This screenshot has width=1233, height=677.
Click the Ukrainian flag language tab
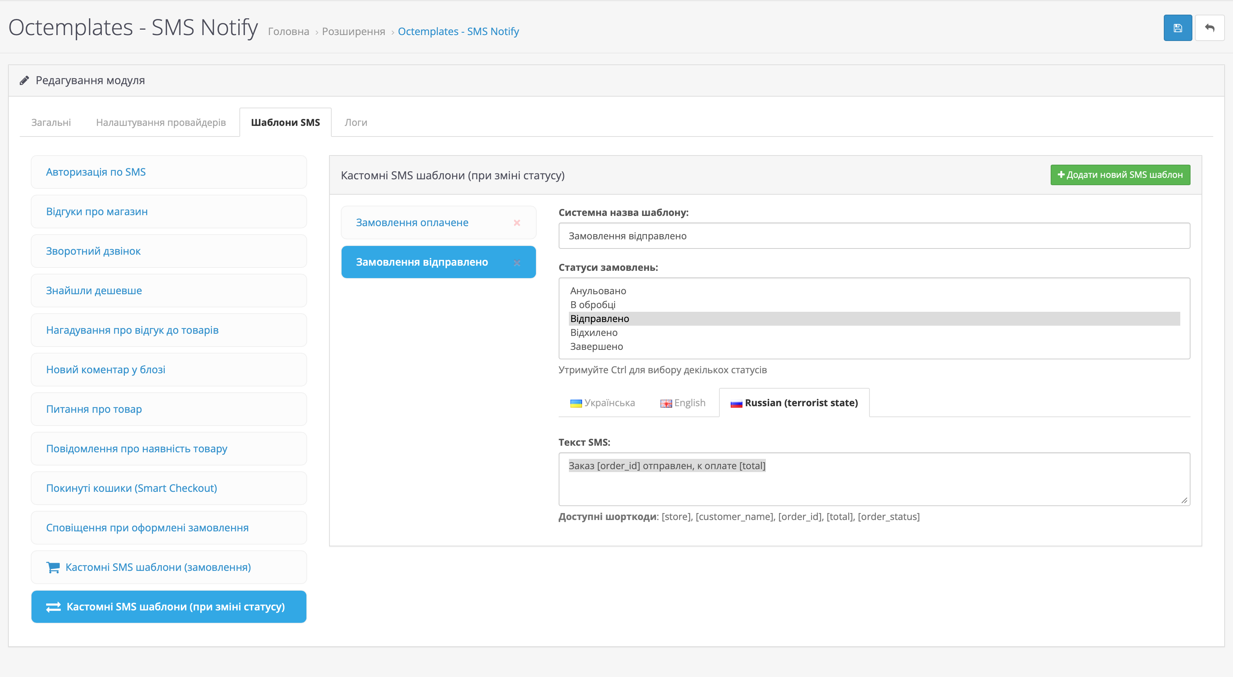coord(602,403)
